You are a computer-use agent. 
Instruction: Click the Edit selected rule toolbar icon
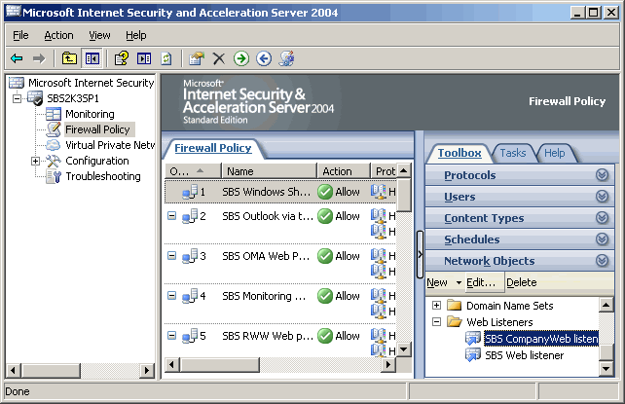(197, 58)
